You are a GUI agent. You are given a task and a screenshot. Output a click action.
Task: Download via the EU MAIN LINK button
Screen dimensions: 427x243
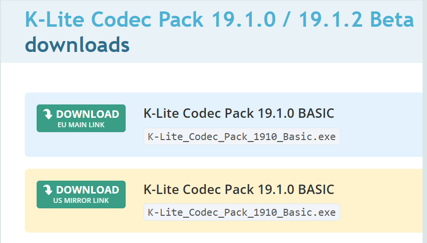click(x=81, y=118)
